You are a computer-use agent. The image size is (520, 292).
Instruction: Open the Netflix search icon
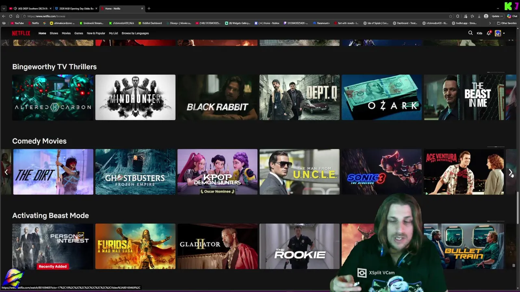(x=470, y=33)
